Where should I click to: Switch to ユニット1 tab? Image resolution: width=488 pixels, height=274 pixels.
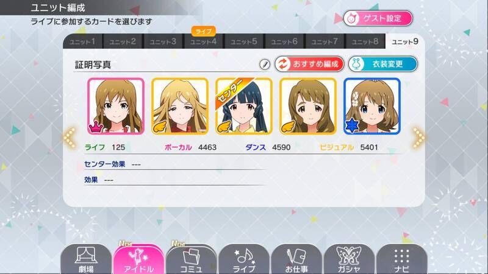coord(82,41)
